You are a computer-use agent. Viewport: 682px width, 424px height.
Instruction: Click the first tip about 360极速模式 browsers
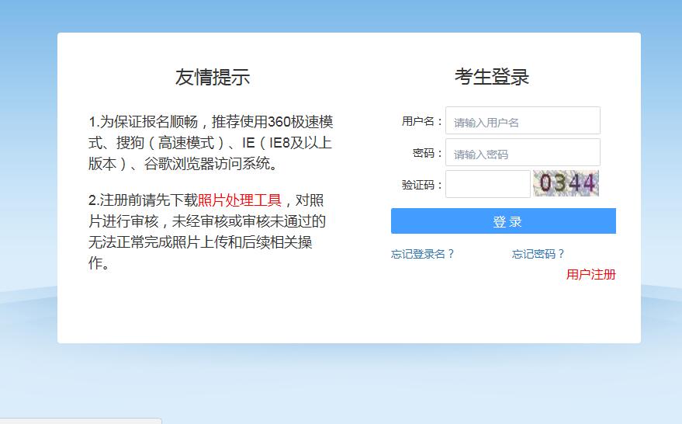pyautogui.click(x=210, y=122)
